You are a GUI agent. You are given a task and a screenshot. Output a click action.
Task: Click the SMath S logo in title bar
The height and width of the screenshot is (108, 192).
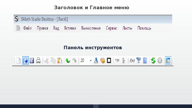(x=16, y=19)
